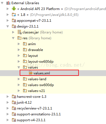Viewport: 106px width, 124px height.
Task: Expand the values-land folder arrow
Action: click(x=19, y=79)
